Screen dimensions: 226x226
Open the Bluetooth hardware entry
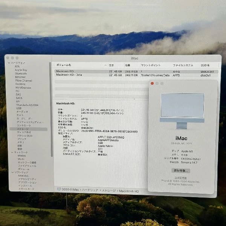[21, 73]
